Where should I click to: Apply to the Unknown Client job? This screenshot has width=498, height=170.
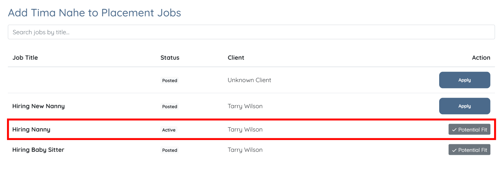point(464,80)
